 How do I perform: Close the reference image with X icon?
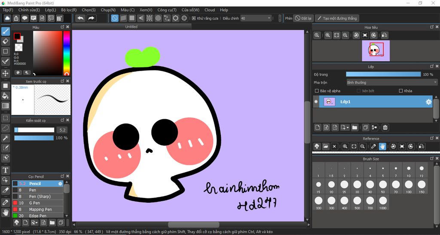click(334, 146)
